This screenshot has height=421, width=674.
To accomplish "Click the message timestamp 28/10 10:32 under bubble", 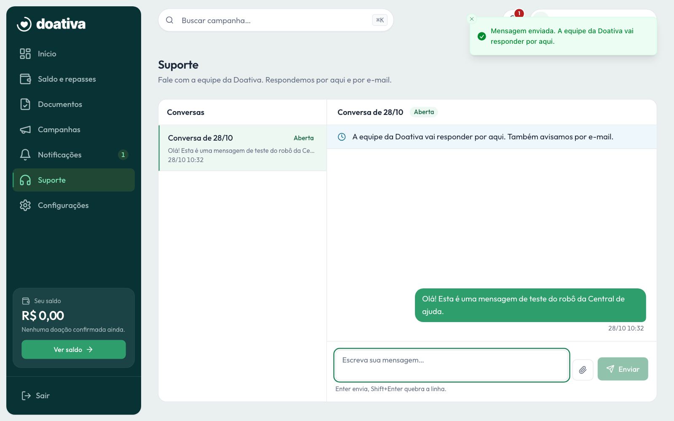I will (626, 328).
